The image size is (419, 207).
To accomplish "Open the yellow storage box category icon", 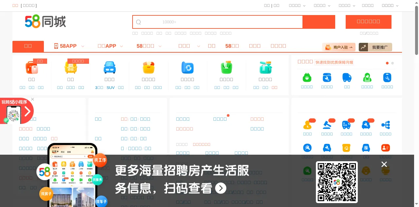I will point(149,68).
